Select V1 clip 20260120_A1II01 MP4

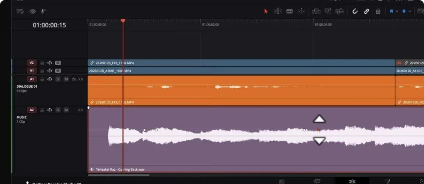click(x=242, y=71)
